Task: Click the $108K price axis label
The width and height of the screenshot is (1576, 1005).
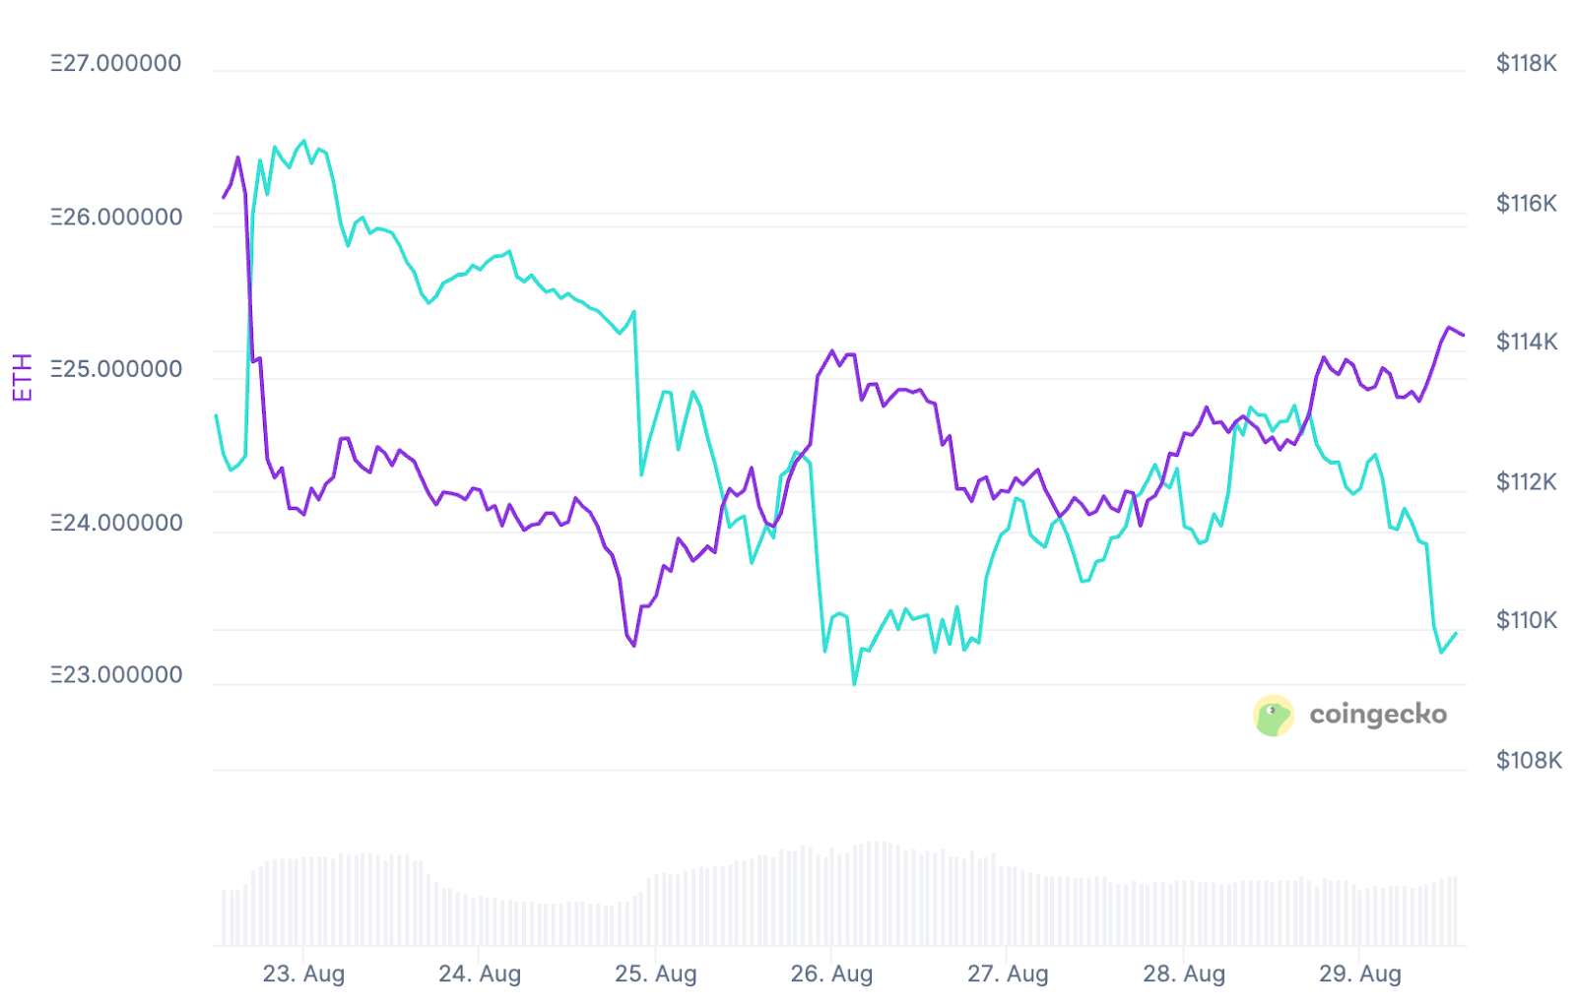Action: click(x=1529, y=760)
